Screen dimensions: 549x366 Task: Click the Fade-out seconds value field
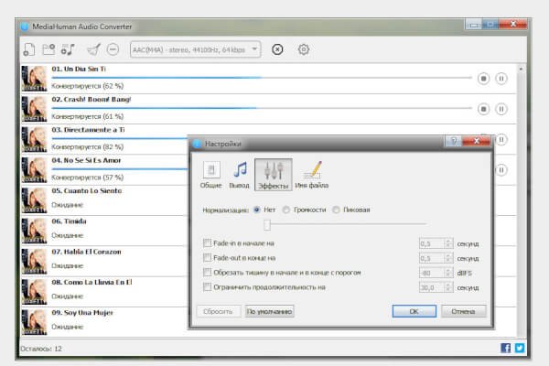(x=432, y=258)
